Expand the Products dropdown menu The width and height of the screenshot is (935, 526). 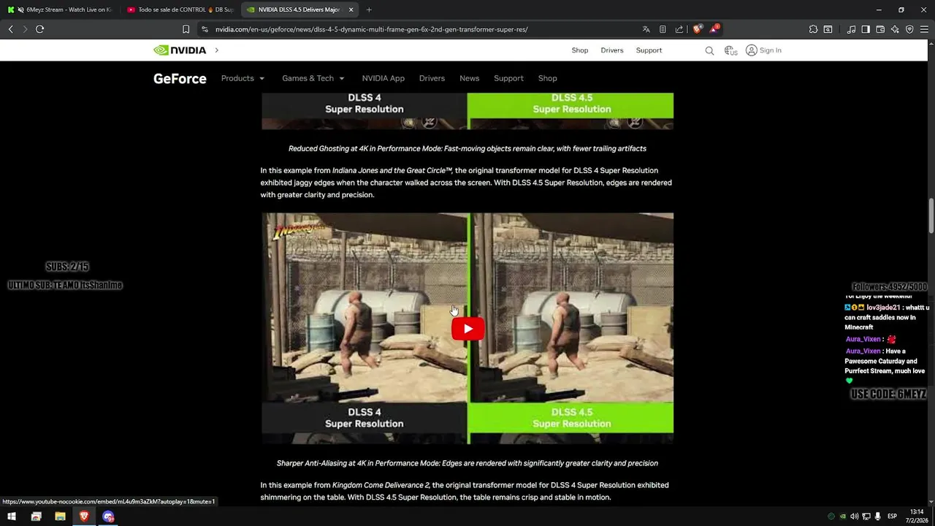[243, 78]
